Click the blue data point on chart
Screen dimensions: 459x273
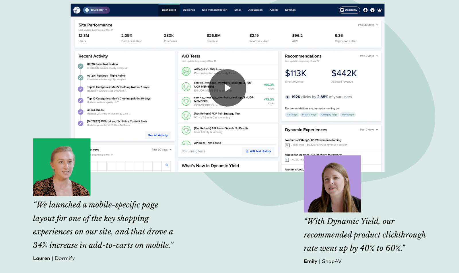[167, 165]
